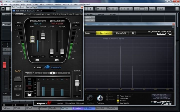Select harmonics mode G

[x=67, y=73]
